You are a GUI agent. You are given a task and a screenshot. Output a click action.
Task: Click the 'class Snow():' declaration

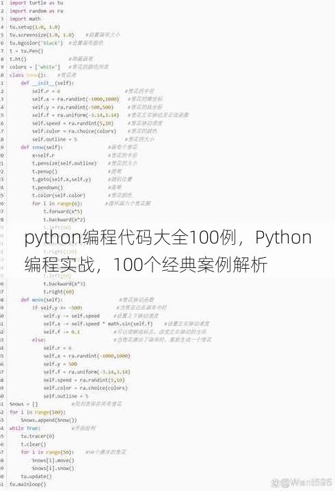[28, 75]
